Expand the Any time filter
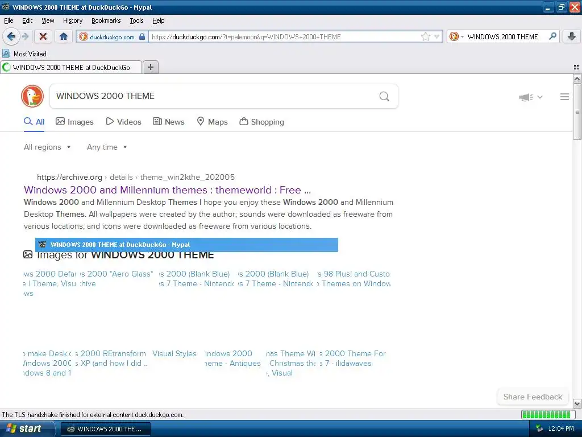The height and width of the screenshot is (437, 582). 107,147
